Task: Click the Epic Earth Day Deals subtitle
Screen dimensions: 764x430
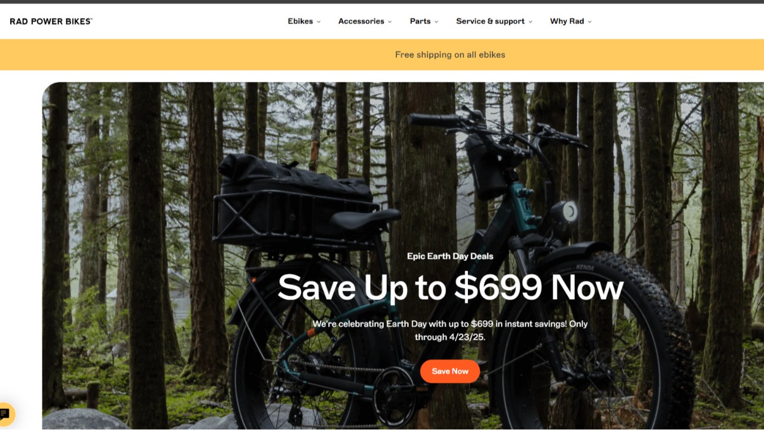Action: tap(450, 256)
